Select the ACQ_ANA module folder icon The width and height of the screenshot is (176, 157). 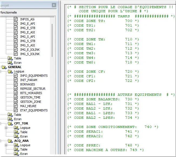point(10,141)
